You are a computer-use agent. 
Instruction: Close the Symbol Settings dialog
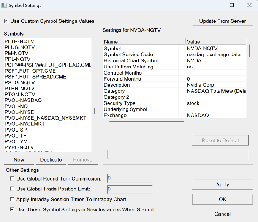coord(249,6)
